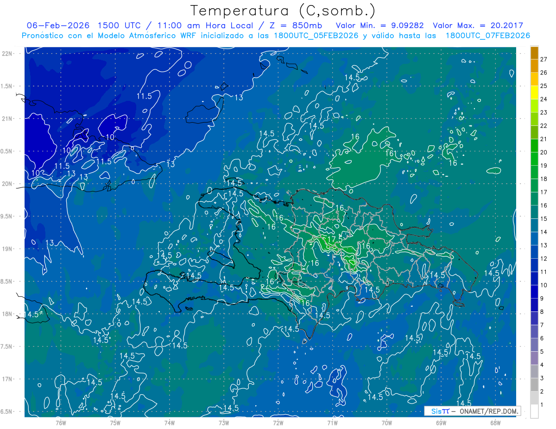
Task: Click the orange-brown top swatch of temperature legend
Action: [534, 53]
